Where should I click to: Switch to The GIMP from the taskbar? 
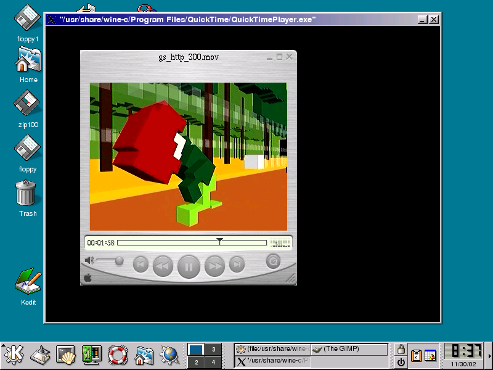click(x=349, y=349)
